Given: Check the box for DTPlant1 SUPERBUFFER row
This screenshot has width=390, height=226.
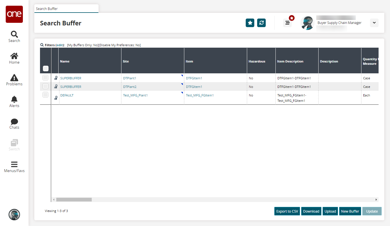Looking at the screenshot, I should coord(45,78).
